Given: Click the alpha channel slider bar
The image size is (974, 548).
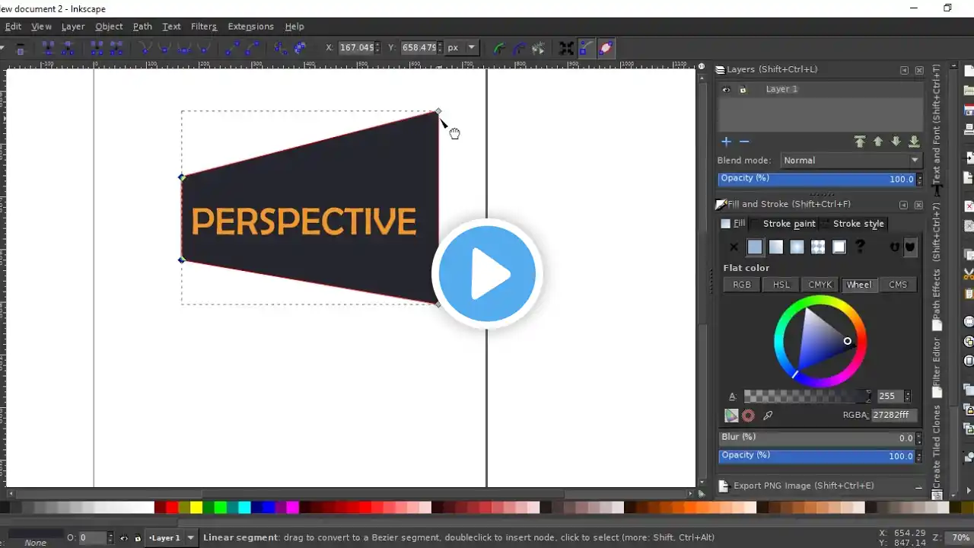Looking at the screenshot, I should (807, 397).
